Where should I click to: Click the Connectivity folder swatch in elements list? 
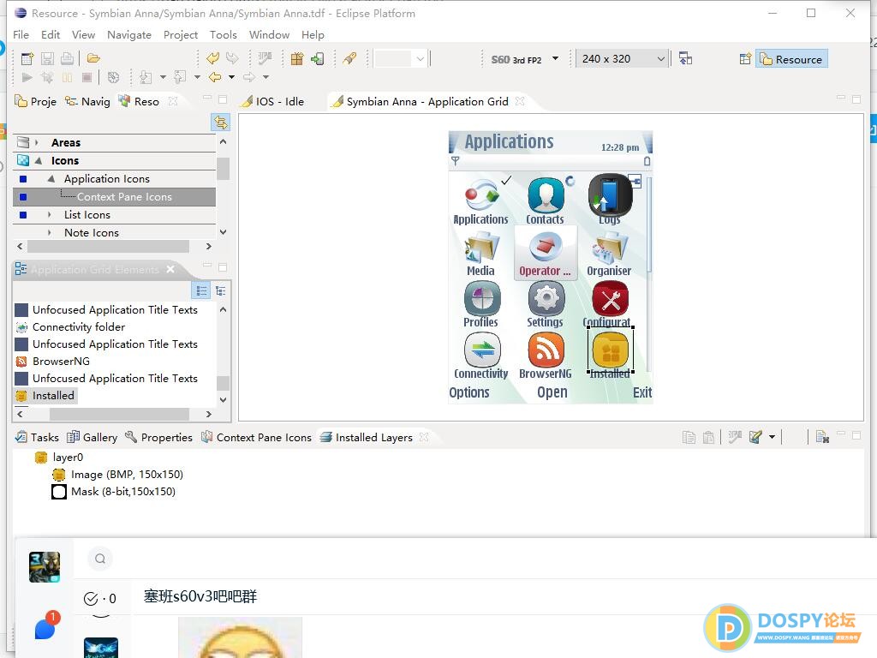pos(21,327)
